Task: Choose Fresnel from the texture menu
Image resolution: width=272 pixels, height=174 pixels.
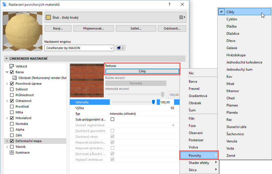Action: [194, 89]
